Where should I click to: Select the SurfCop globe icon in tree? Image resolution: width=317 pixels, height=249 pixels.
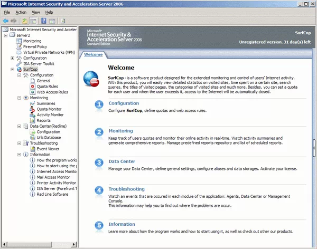click(x=19, y=69)
